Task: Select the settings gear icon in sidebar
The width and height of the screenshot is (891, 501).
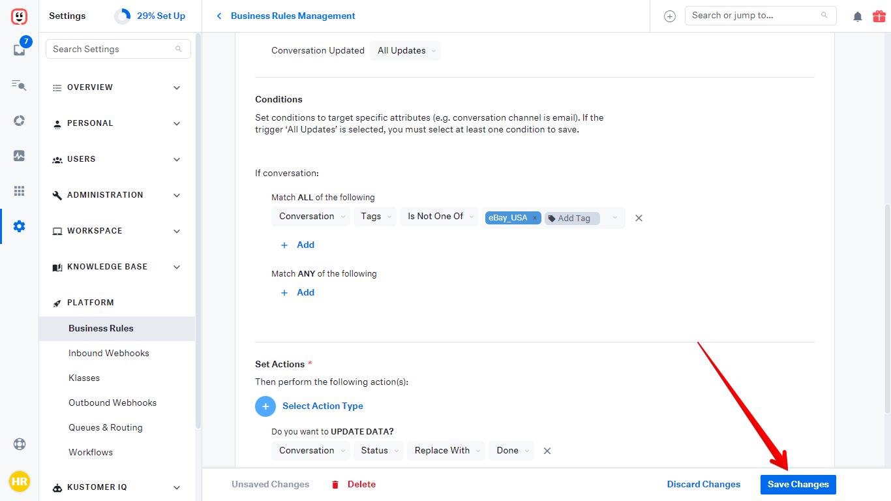Action: pos(19,226)
